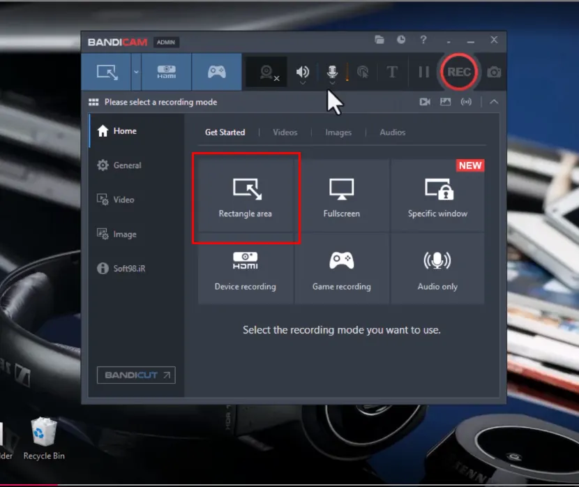Open the scheduled recording clock icon
Screen dimensions: 579x487
[x=401, y=40]
